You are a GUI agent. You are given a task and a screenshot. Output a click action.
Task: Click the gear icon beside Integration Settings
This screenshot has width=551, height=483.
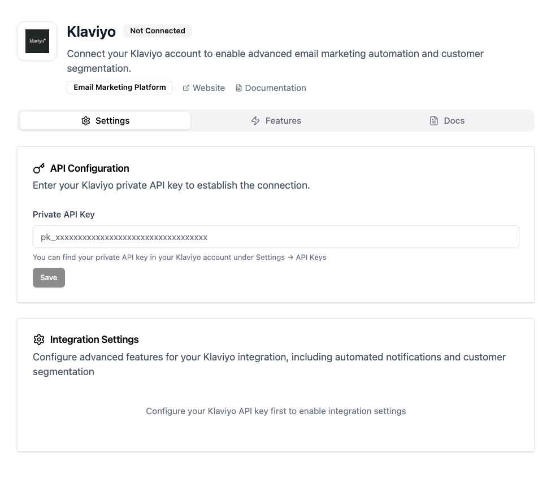39,340
